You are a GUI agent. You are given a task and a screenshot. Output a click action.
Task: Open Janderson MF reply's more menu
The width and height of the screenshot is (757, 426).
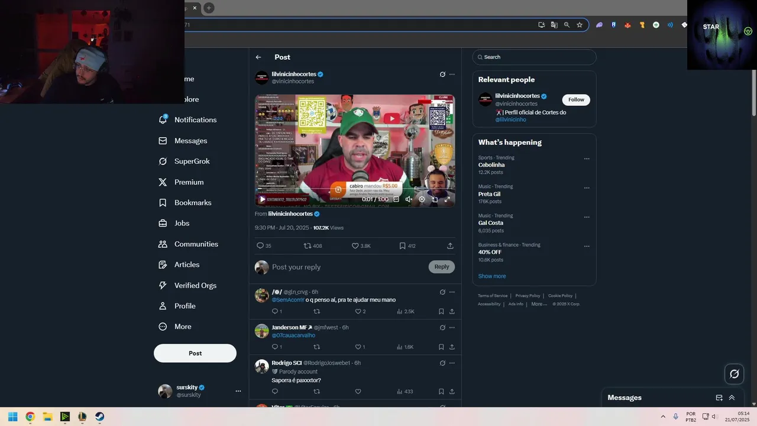(x=452, y=328)
